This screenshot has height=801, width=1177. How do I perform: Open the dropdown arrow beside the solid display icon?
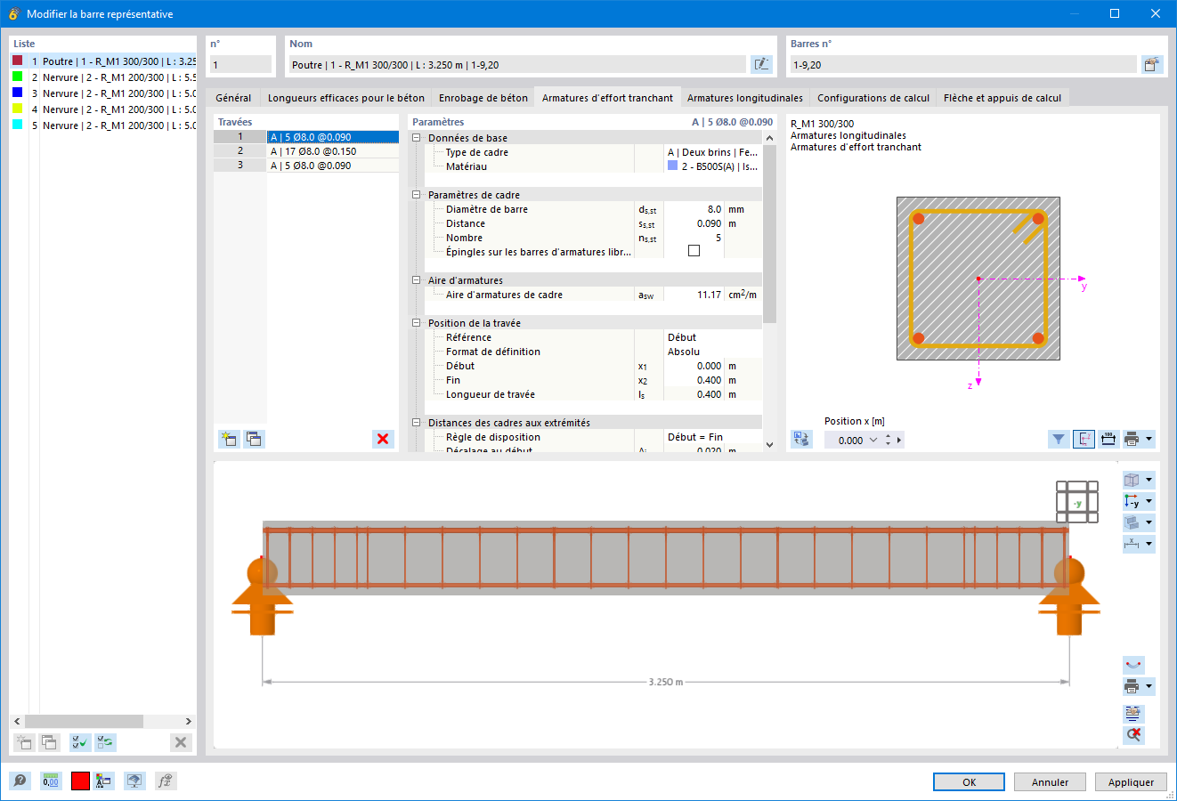click(1149, 522)
